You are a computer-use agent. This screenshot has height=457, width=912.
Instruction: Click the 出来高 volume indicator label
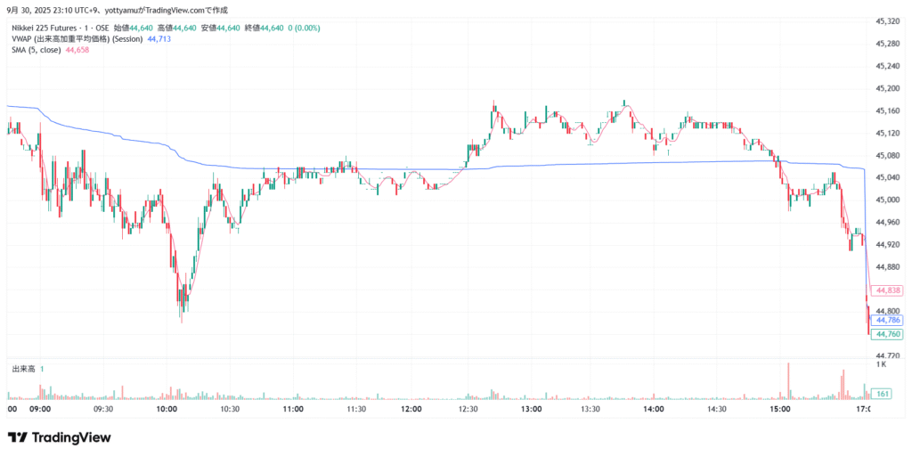click(x=22, y=369)
